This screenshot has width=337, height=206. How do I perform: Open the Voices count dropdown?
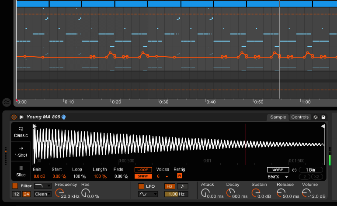click(167, 176)
